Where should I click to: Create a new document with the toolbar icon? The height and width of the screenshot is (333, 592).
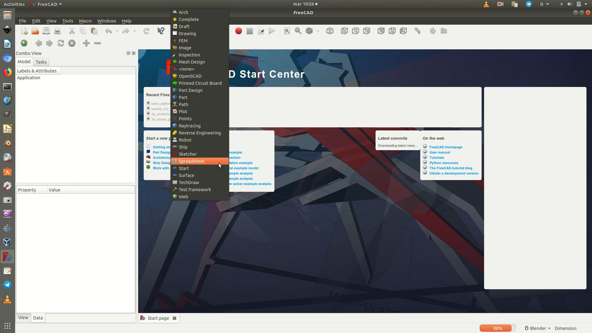point(24,31)
